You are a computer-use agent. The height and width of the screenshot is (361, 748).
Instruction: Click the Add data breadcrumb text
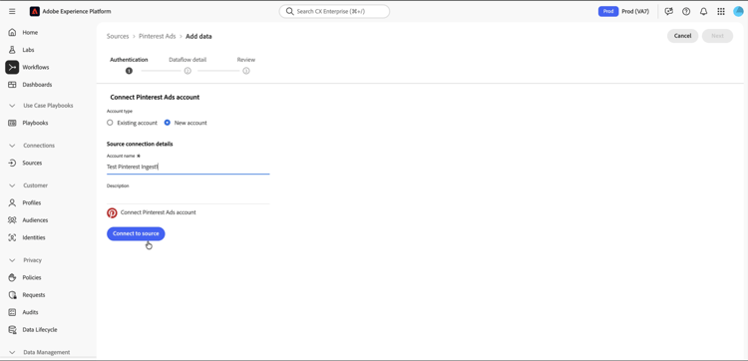pyautogui.click(x=198, y=36)
